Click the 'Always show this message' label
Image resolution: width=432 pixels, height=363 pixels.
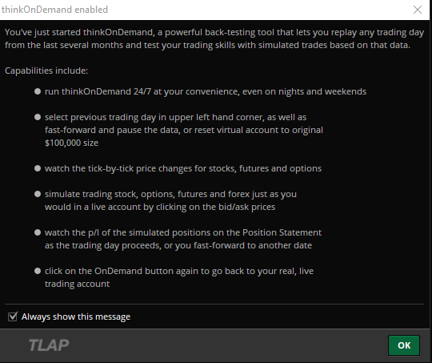(76, 317)
